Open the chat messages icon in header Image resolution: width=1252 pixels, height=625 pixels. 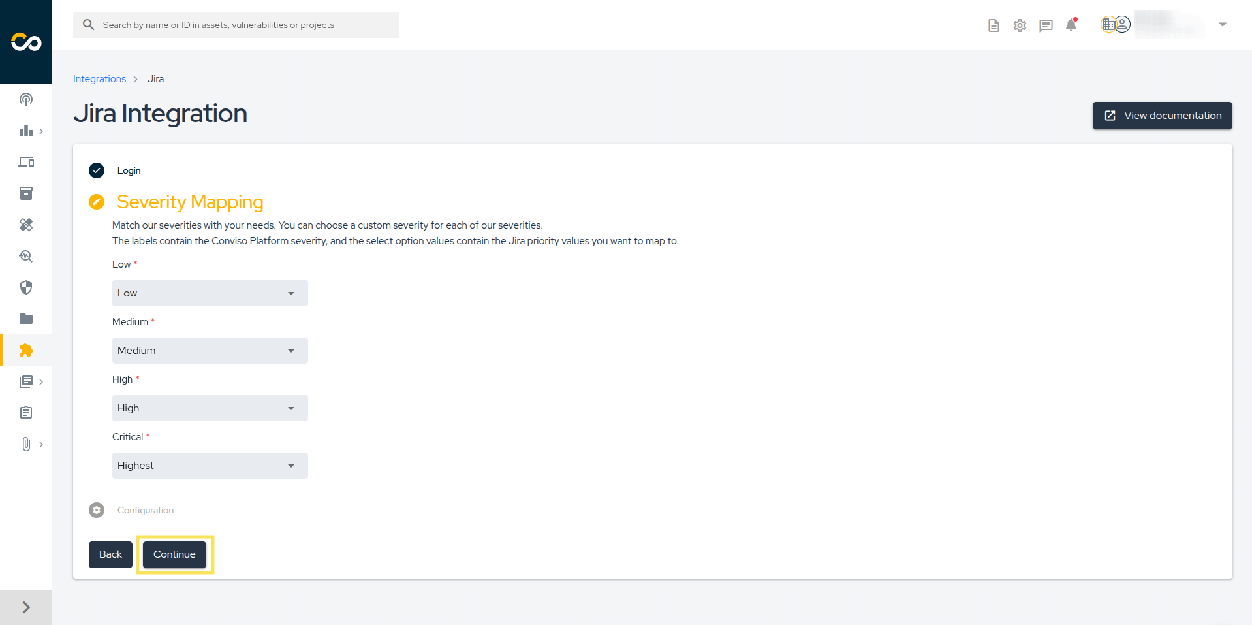pyautogui.click(x=1046, y=25)
